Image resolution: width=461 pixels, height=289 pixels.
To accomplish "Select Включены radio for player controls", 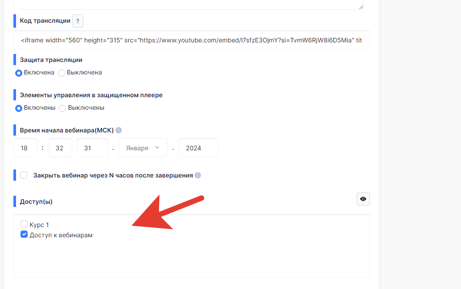I will [19, 108].
